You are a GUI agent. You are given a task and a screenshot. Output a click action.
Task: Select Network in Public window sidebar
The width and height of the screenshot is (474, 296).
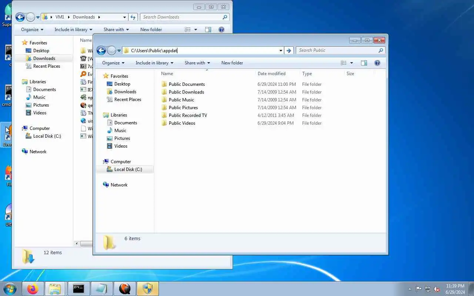click(119, 185)
